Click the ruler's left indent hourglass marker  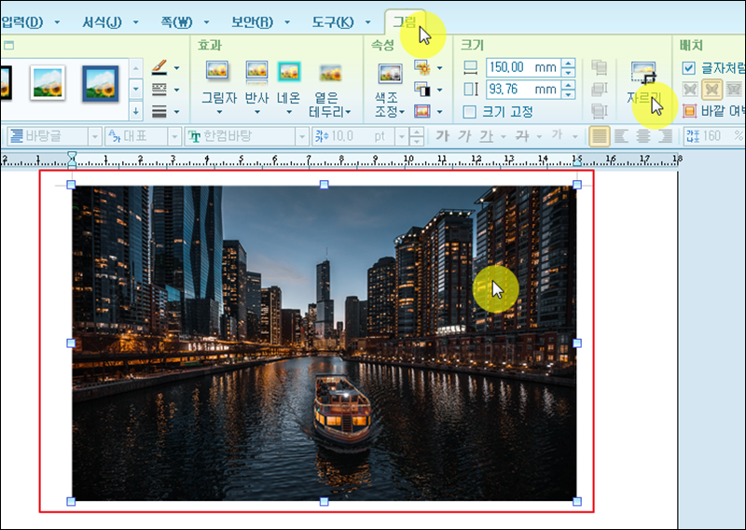(72, 160)
